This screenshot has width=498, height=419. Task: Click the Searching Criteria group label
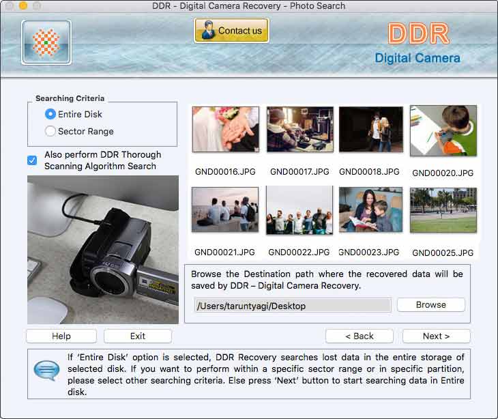pos(70,98)
